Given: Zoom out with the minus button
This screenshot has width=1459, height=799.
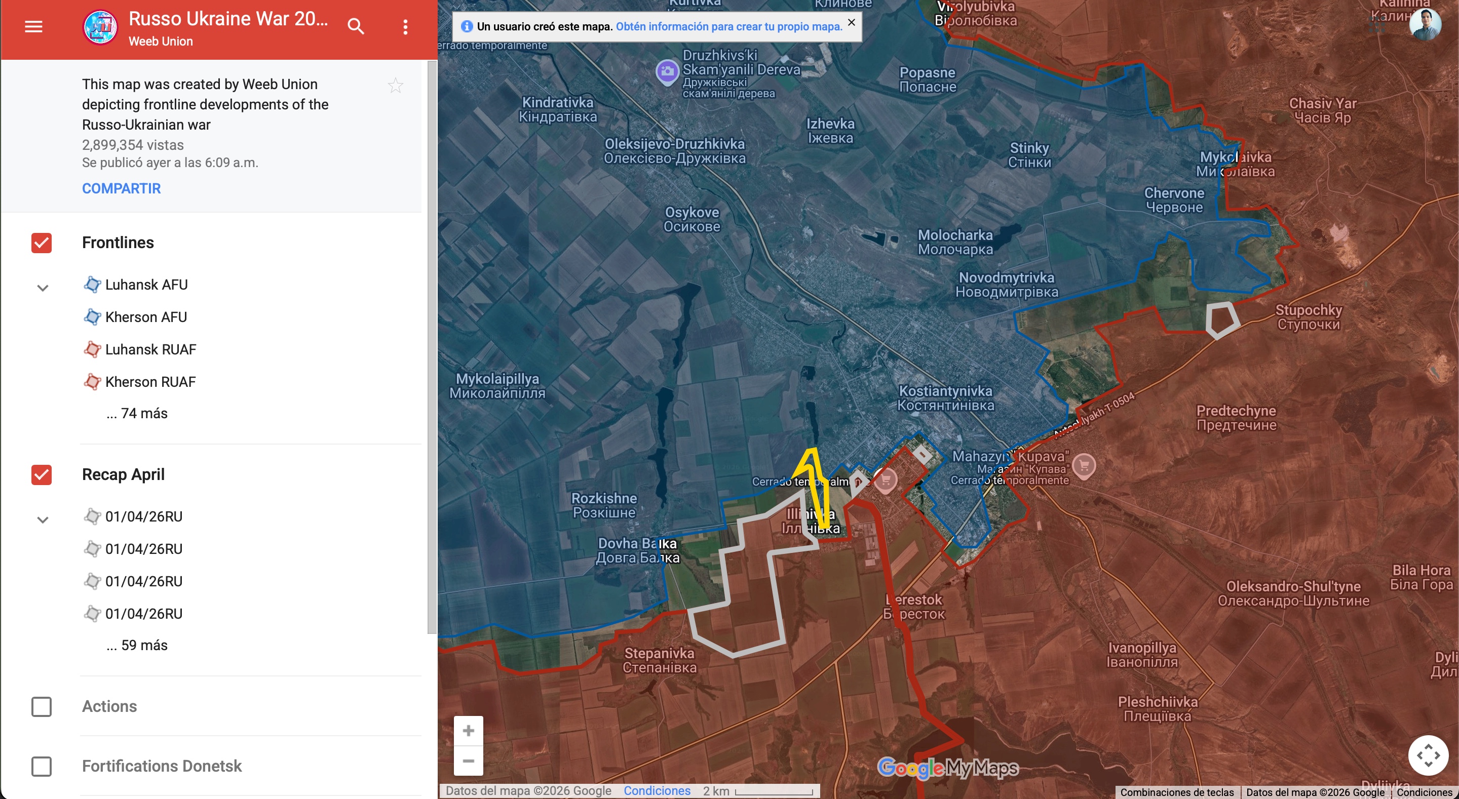Looking at the screenshot, I should pos(469,761).
